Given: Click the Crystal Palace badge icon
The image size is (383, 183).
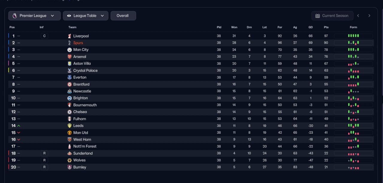Looking at the screenshot, I should [69, 71].
